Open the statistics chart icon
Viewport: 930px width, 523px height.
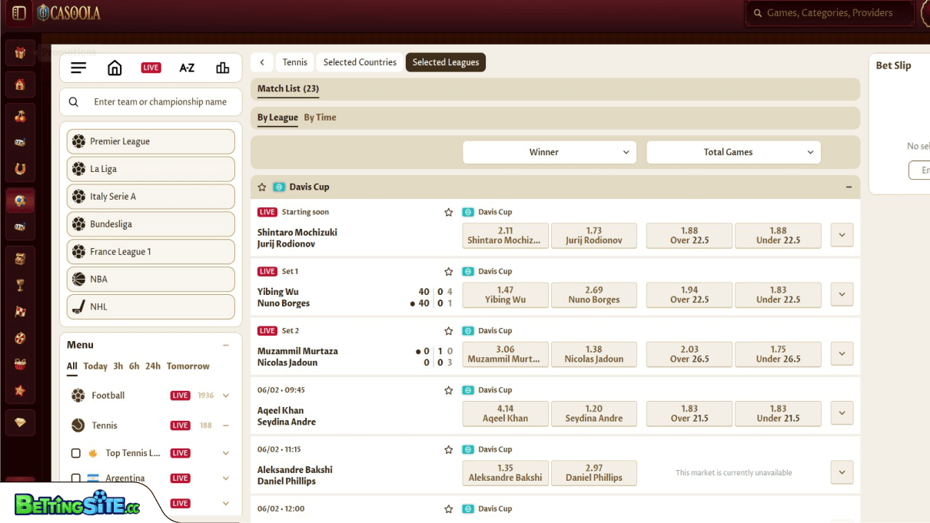[222, 68]
